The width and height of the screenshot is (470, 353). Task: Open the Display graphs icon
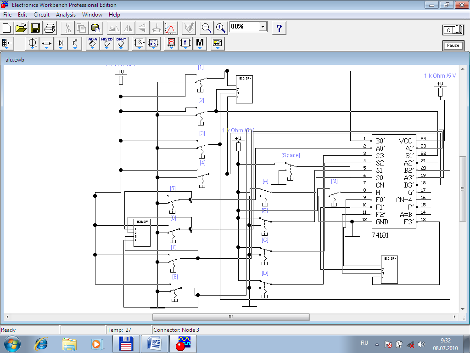tap(171, 28)
